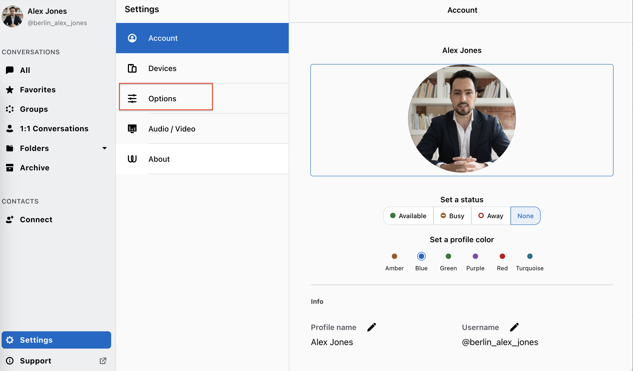633x371 pixels.
Task: Set status to Available
Action: coord(409,216)
